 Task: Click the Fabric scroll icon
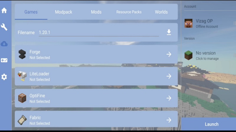[22, 120]
